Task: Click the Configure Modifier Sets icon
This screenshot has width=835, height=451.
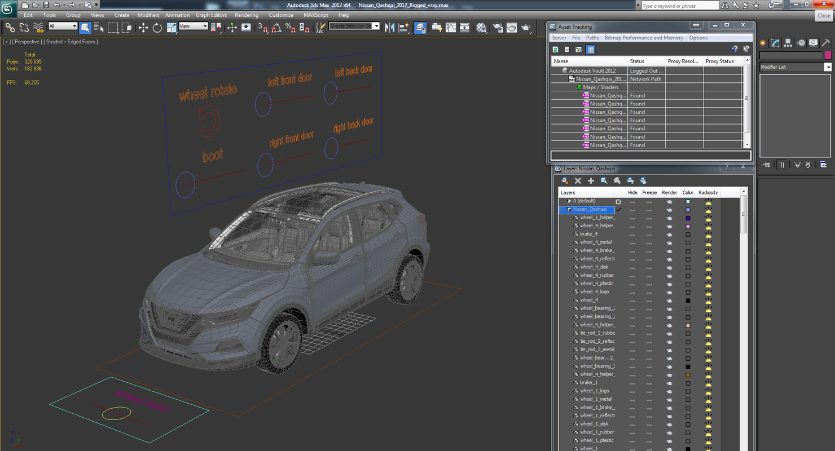Action: [823, 165]
